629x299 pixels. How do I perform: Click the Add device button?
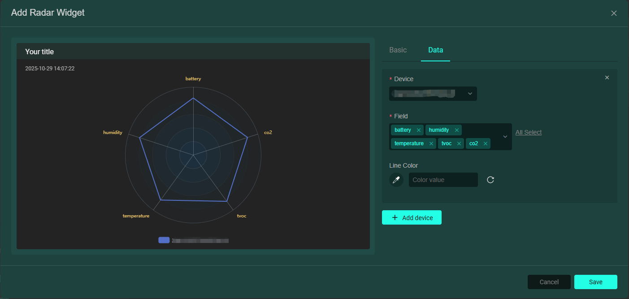coord(412,217)
